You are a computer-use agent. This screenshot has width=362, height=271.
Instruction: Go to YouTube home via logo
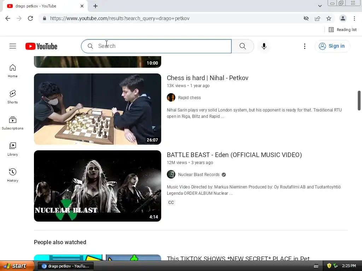pyautogui.click(x=41, y=46)
